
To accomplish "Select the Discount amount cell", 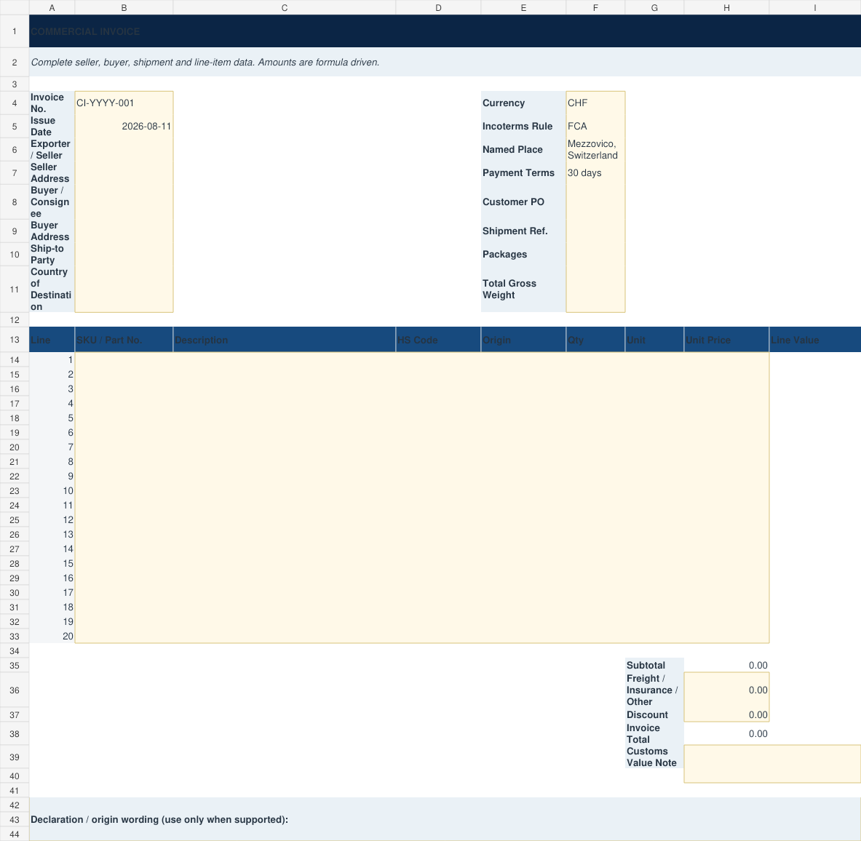I will pyautogui.click(x=726, y=714).
